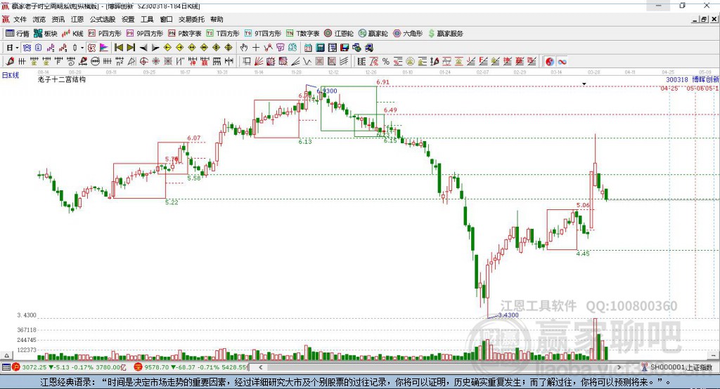Click the 300318 博晖创新 stock label
720x389 pixels.
pyautogui.click(x=693, y=80)
